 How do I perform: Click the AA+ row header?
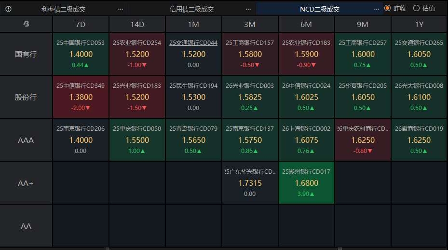tap(26, 183)
